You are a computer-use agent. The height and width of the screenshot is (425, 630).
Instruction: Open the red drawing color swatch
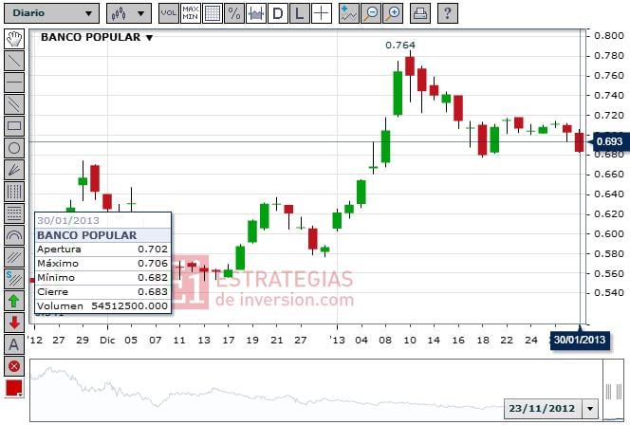coord(14,388)
